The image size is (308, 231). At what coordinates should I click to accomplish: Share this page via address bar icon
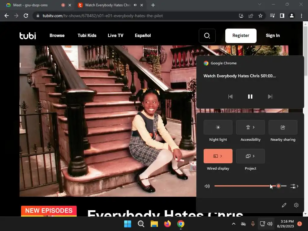pos(251,16)
